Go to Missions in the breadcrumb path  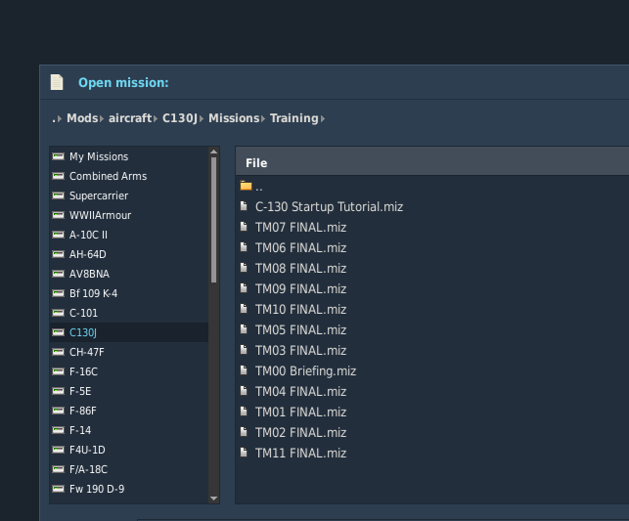tap(234, 118)
